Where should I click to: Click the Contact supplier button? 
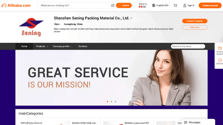(x=195, y=21)
